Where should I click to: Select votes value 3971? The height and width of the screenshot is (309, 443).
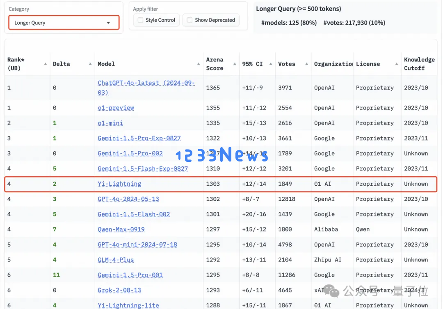point(285,88)
